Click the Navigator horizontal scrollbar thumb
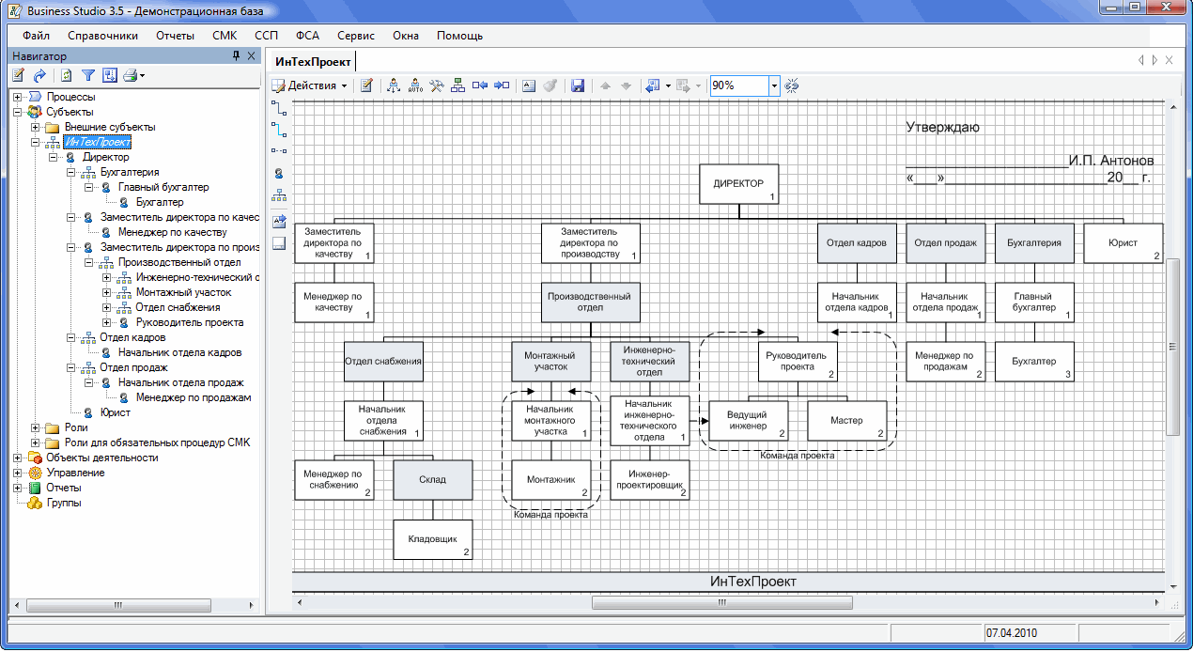The width and height of the screenshot is (1193, 652). [x=116, y=604]
